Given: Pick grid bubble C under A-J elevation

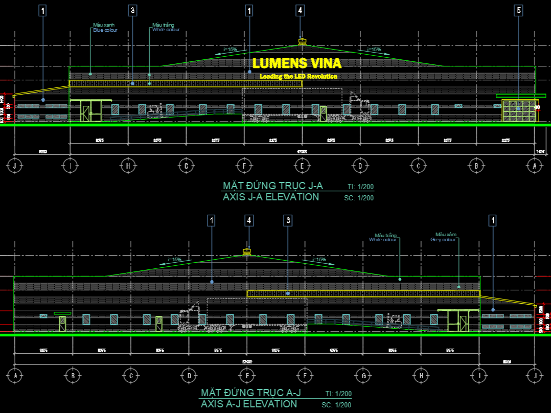Looking at the screenshot, I should point(131,376).
